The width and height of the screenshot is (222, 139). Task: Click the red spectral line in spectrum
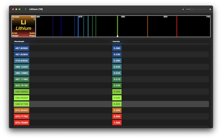(177, 26)
